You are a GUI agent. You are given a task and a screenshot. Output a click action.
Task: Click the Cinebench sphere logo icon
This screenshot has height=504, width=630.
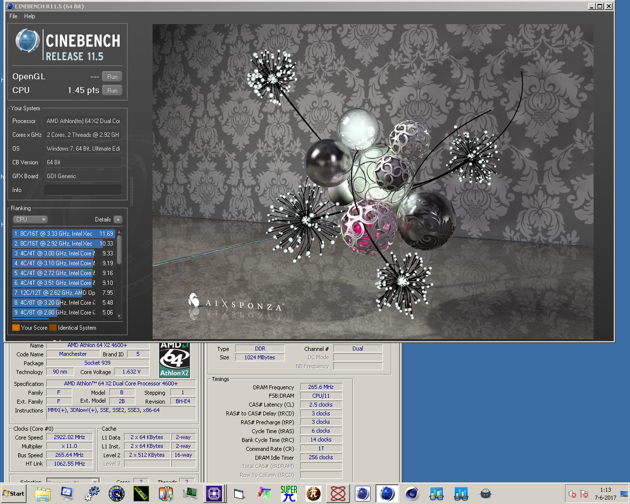[28, 41]
